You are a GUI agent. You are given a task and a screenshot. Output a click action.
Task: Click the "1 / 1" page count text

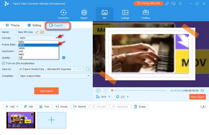tap(203, 107)
